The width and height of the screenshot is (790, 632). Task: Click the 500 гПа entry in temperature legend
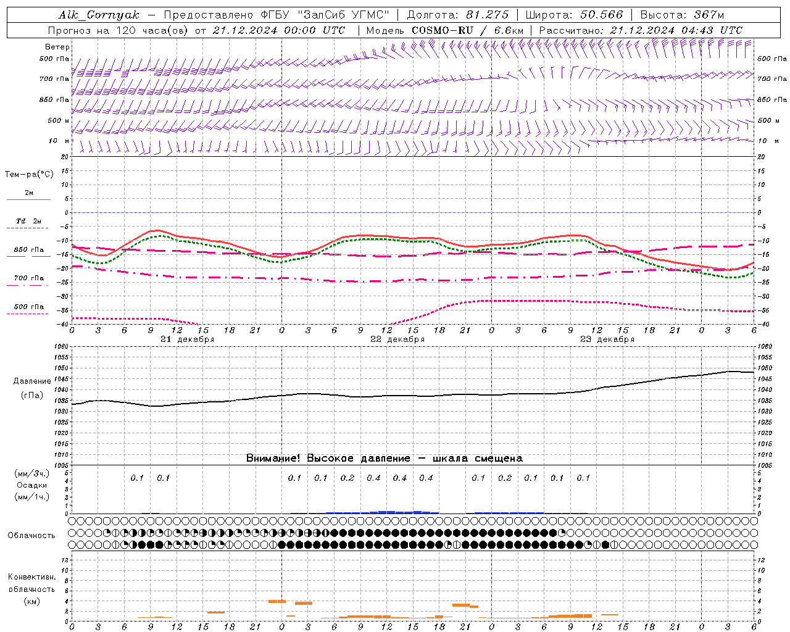28,307
